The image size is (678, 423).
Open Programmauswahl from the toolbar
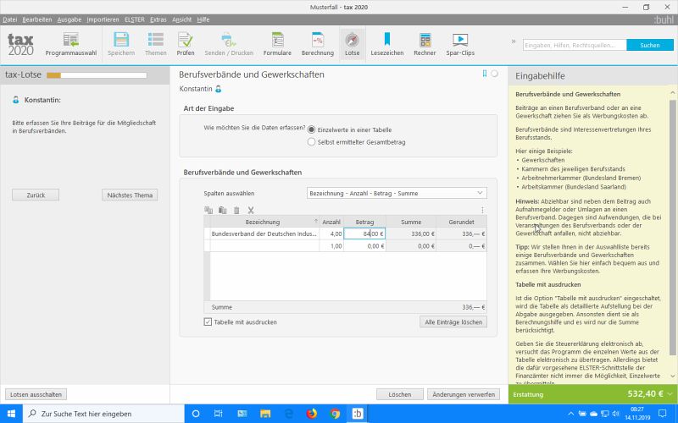pyautogui.click(x=70, y=44)
